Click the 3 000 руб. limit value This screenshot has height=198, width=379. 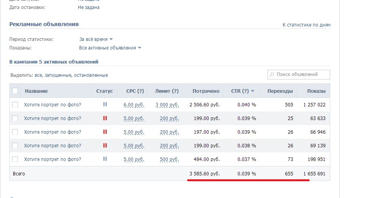click(167, 104)
